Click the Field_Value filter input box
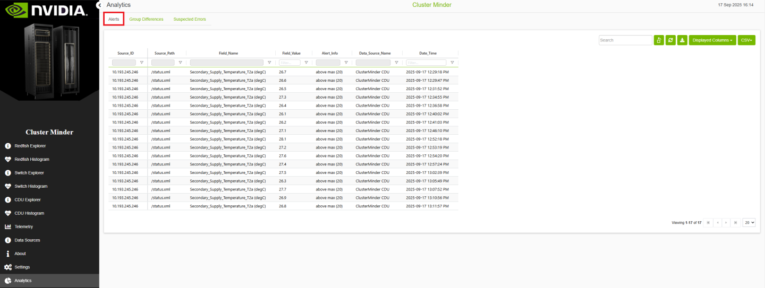765x288 pixels. pyautogui.click(x=290, y=63)
